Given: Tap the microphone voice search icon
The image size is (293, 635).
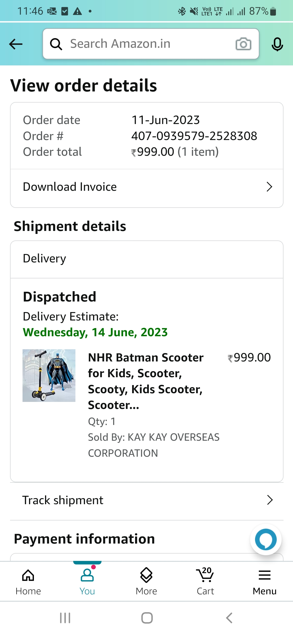Looking at the screenshot, I should click(277, 44).
